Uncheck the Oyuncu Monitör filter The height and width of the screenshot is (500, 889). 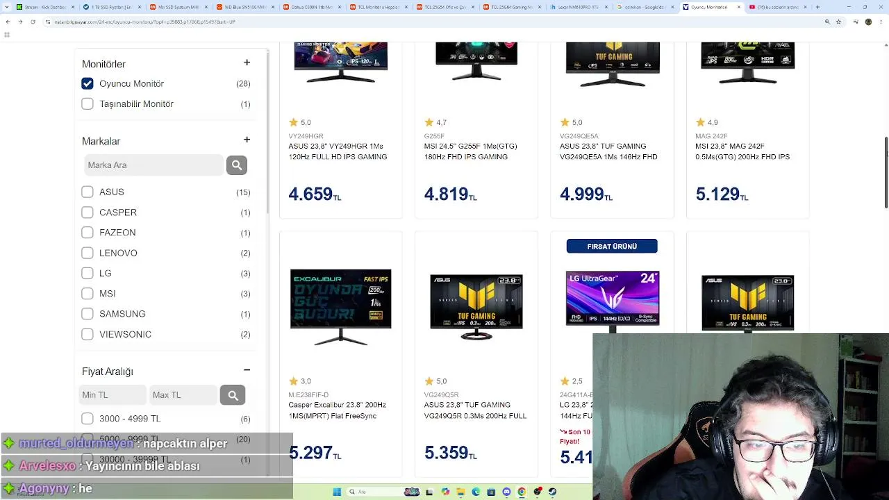click(88, 83)
